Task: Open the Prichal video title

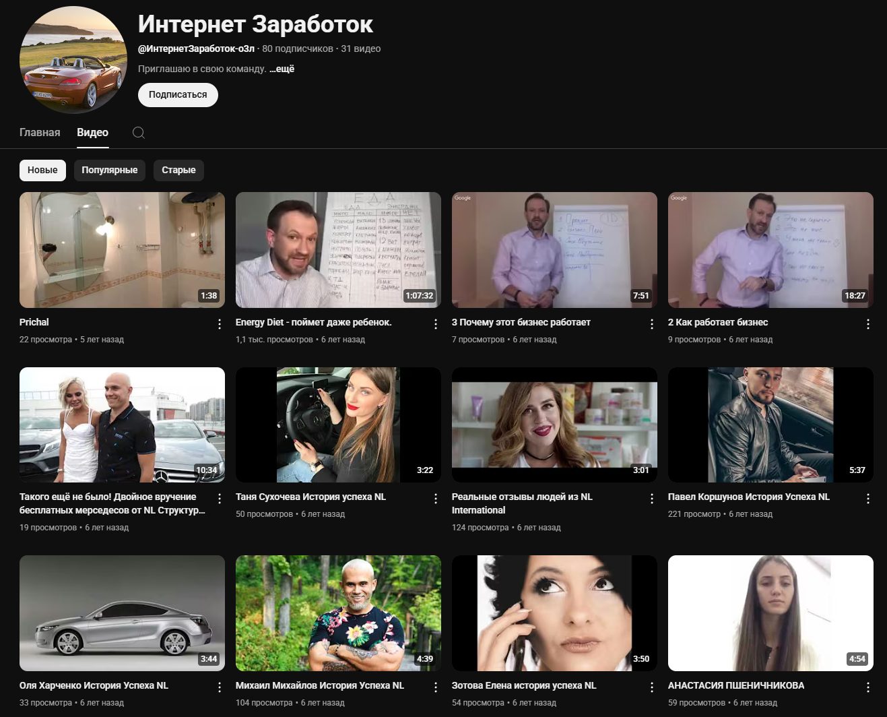Action: point(34,322)
